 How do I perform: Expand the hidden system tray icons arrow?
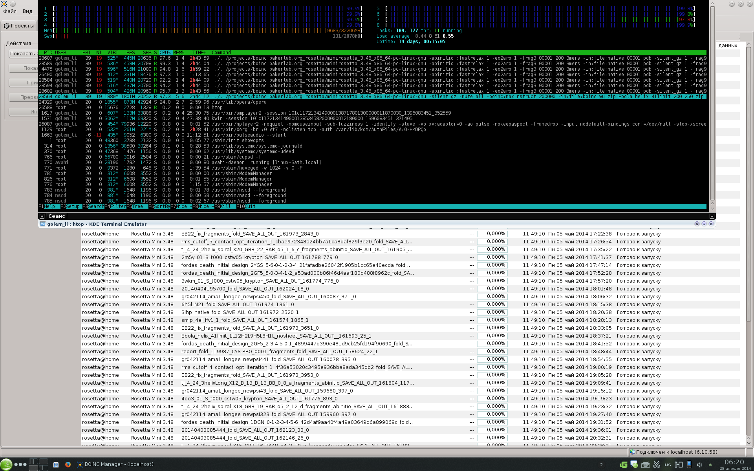coord(710,465)
